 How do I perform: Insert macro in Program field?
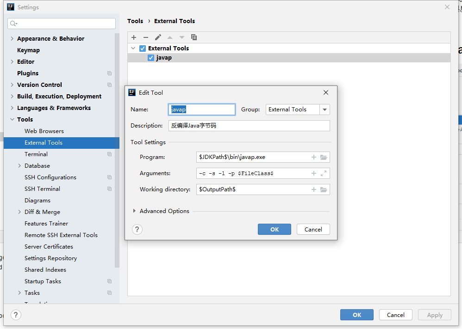[x=313, y=157]
